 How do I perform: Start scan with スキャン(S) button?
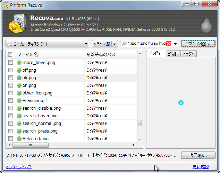[102, 44]
